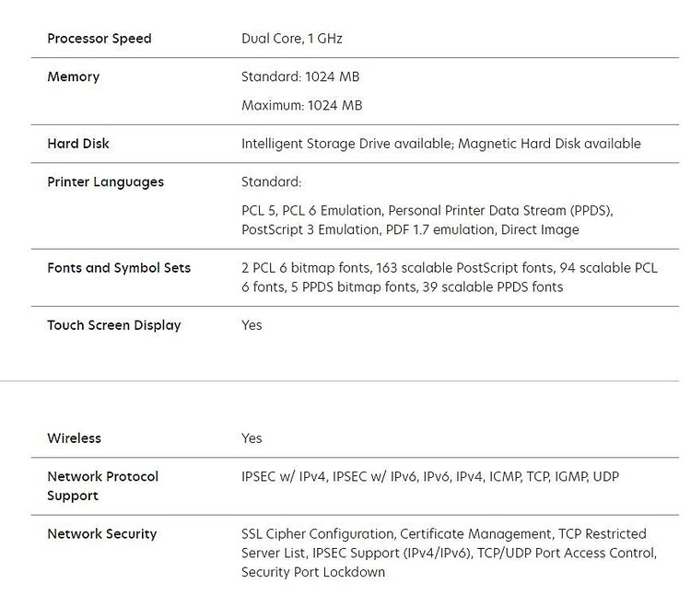Select the "Maximum: 1024 MB" memory text
This screenshot has width=691, height=595.
301,105
